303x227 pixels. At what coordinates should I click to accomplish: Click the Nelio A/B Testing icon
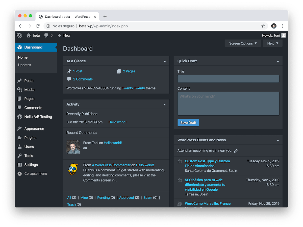pos(20,117)
